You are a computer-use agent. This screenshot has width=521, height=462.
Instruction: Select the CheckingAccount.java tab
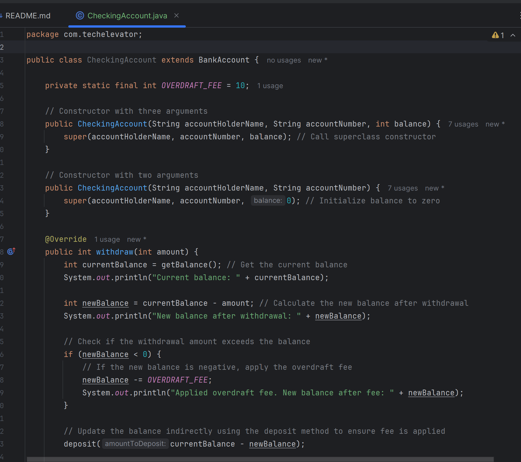coord(127,16)
